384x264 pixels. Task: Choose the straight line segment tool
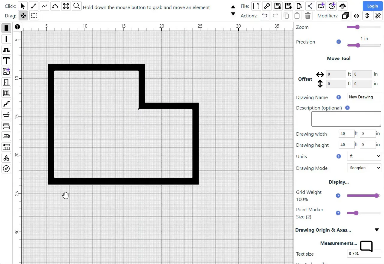click(34, 6)
